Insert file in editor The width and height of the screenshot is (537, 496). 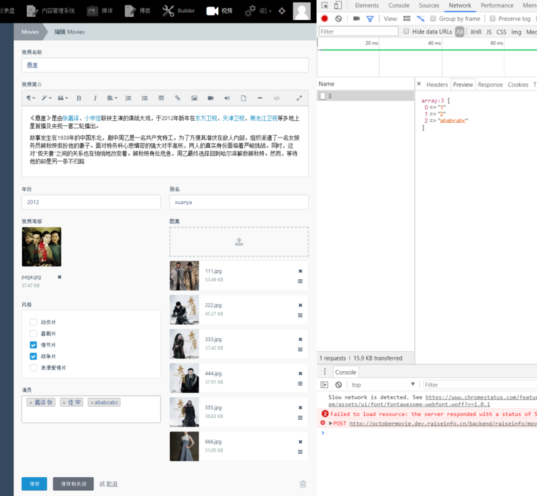(244, 98)
